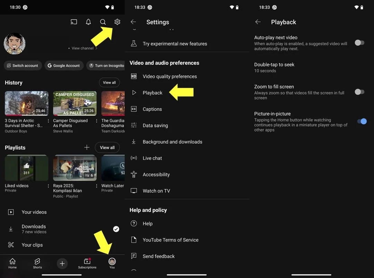Open Data saving settings
Viewport: 374px width, 278px height.
click(187, 125)
